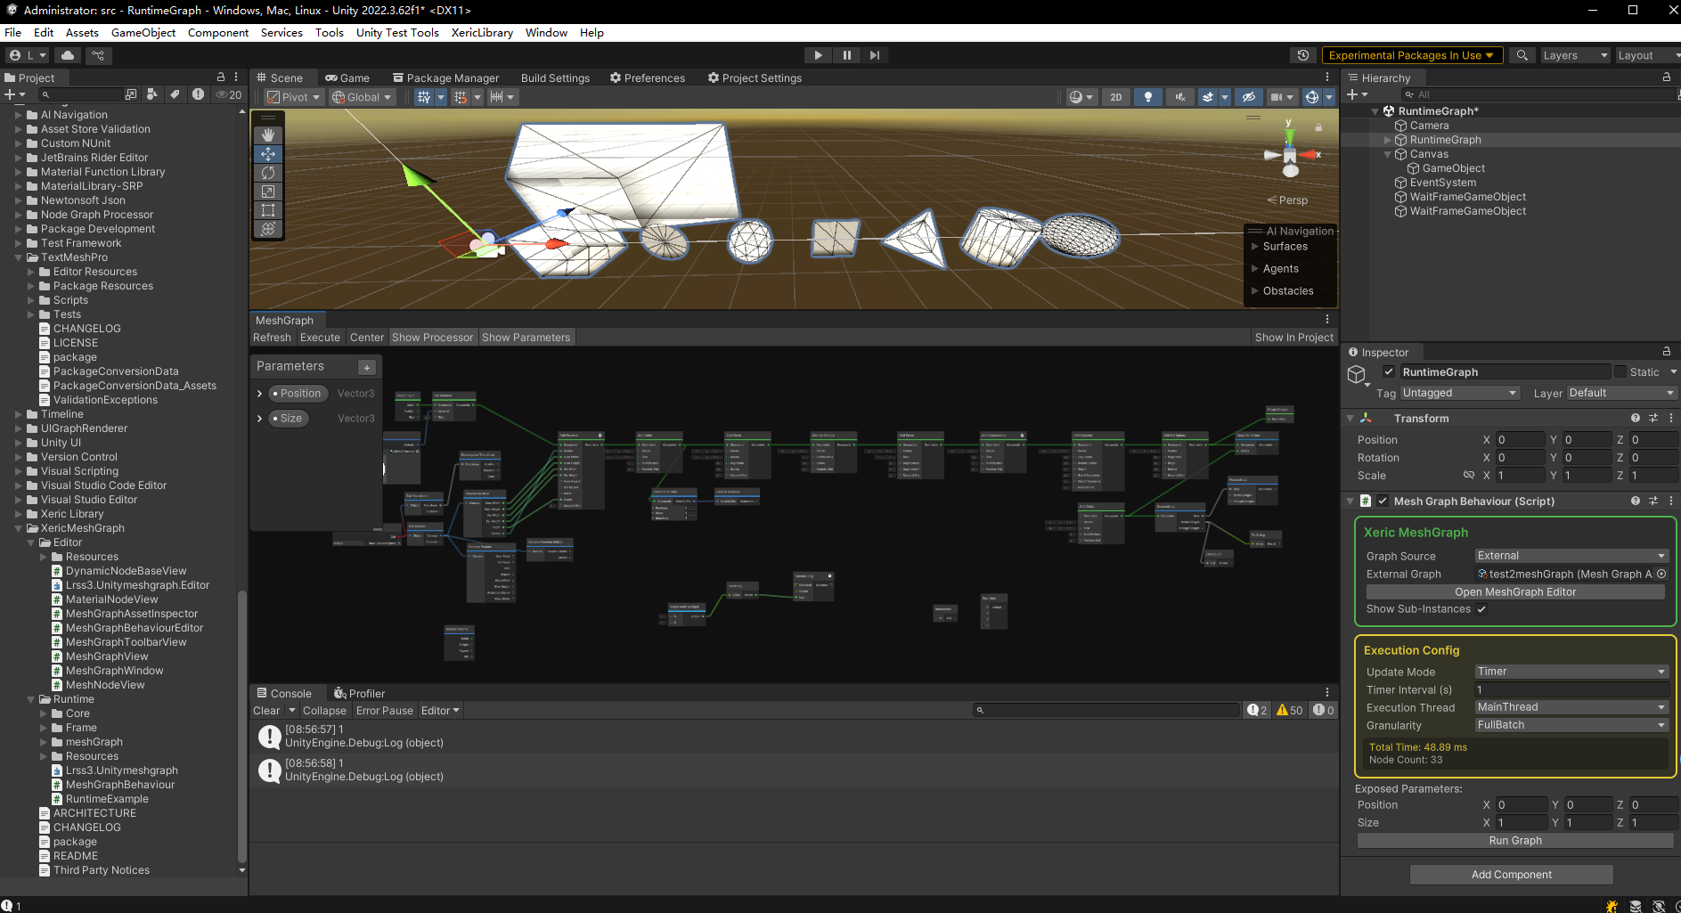Click the Execute button in MeshGraph toolbar

(x=320, y=338)
